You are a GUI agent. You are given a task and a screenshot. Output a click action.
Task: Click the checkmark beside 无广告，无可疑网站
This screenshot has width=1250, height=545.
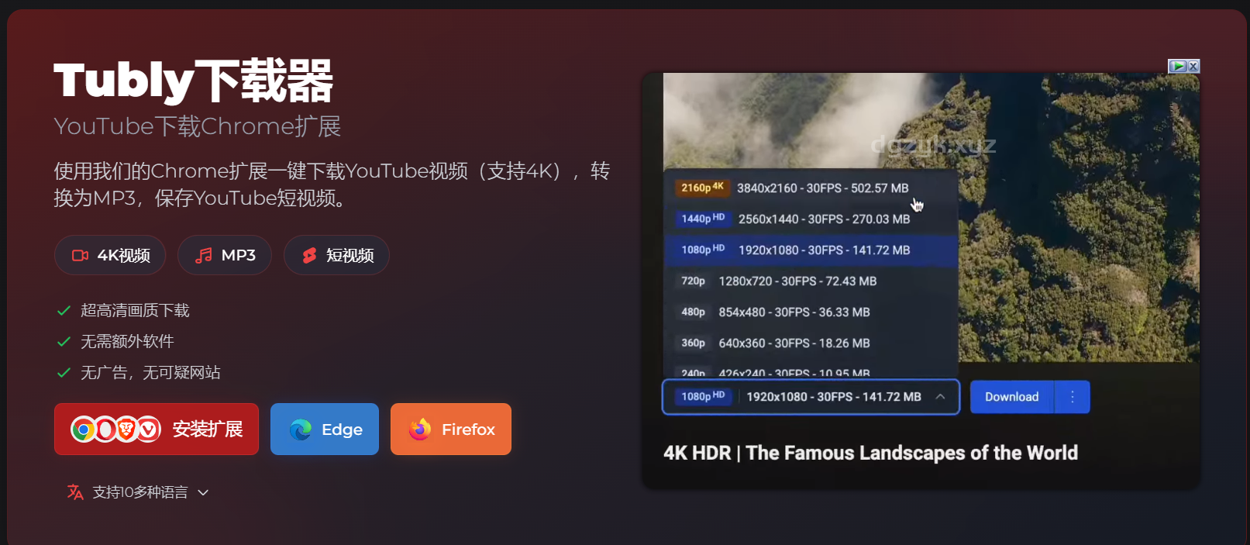64,373
